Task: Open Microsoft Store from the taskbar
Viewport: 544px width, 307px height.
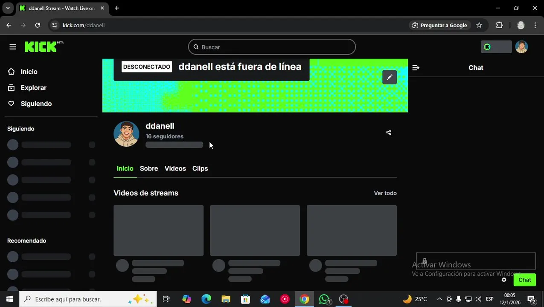Action: [x=245, y=299]
